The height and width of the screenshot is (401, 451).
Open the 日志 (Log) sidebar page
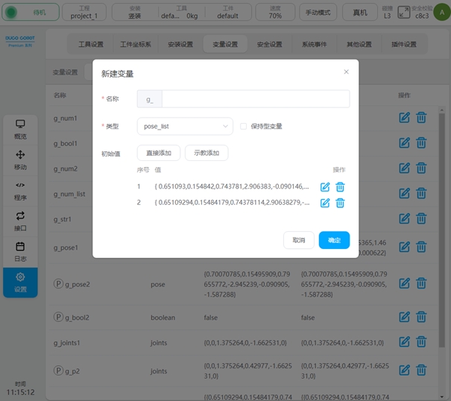point(20,252)
